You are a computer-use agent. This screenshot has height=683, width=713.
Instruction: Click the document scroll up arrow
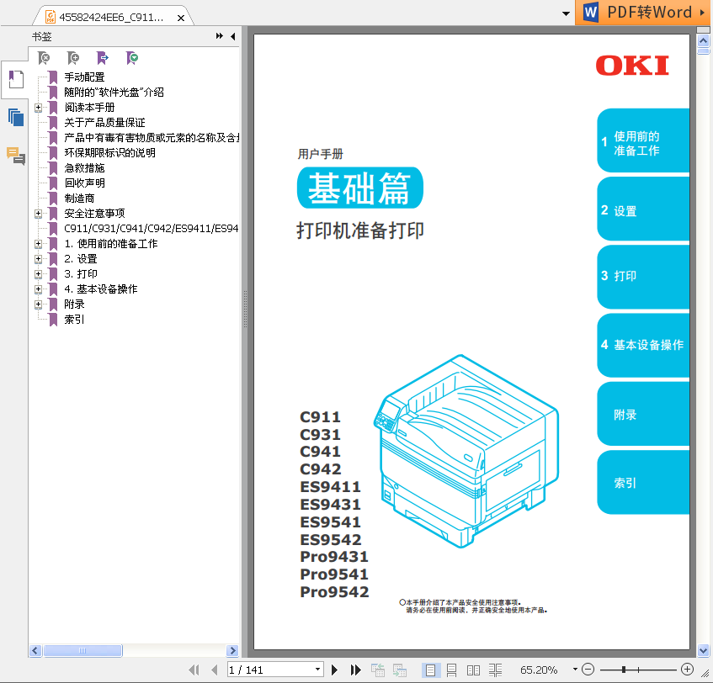tap(703, 41)
